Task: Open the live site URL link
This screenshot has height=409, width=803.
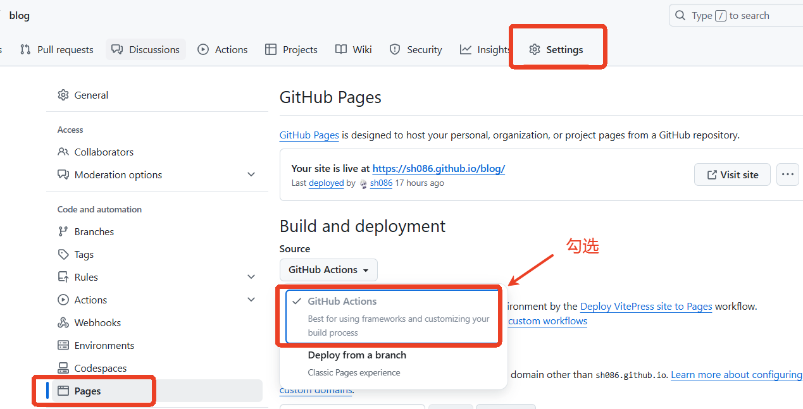Action: tap(439, 168)
